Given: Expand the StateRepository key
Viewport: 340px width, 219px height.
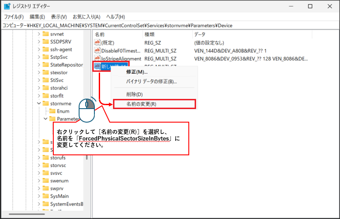Looking at the screenshot, I should [x=39, y=65].
